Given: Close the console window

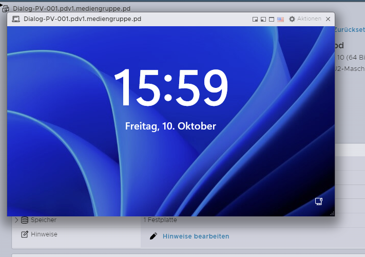Looking at the screenshot, I should click(x=328, y=19).
